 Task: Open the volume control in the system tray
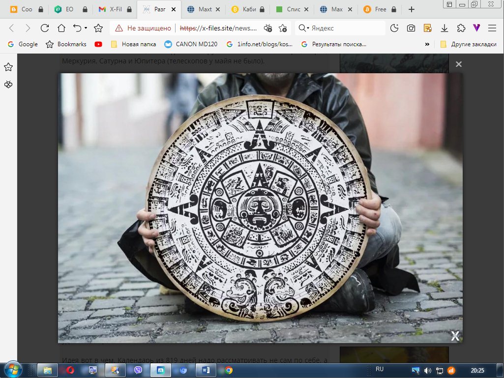pyautogui.click(x=427, y=371)
